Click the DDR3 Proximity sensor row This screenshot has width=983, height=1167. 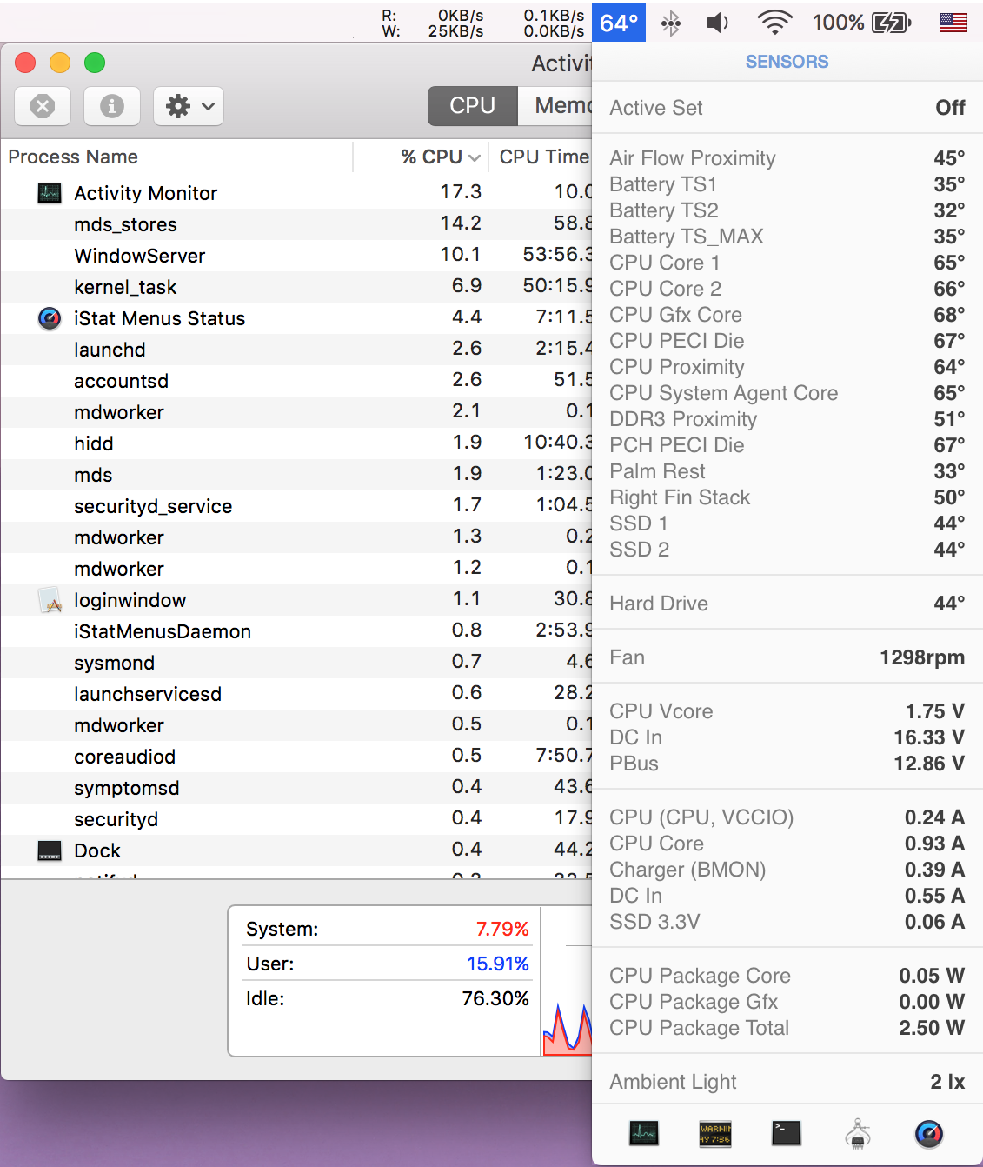(x=787, y=419)
